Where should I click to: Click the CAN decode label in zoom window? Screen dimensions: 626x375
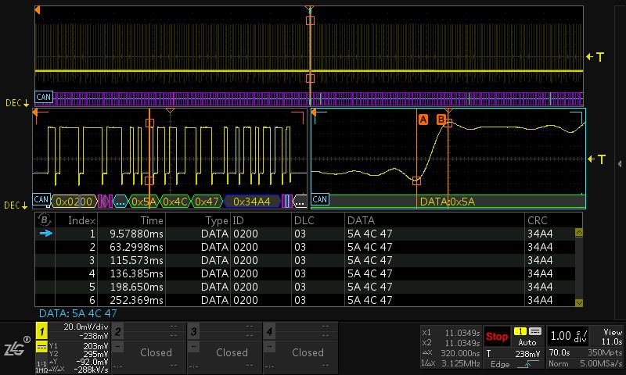pyautogui.click(x=320, y=200)
